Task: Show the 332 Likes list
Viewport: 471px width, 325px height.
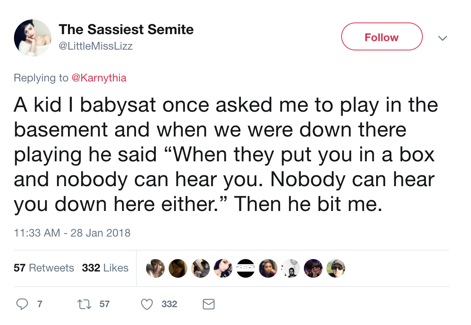Action: (x=105, y=268)
